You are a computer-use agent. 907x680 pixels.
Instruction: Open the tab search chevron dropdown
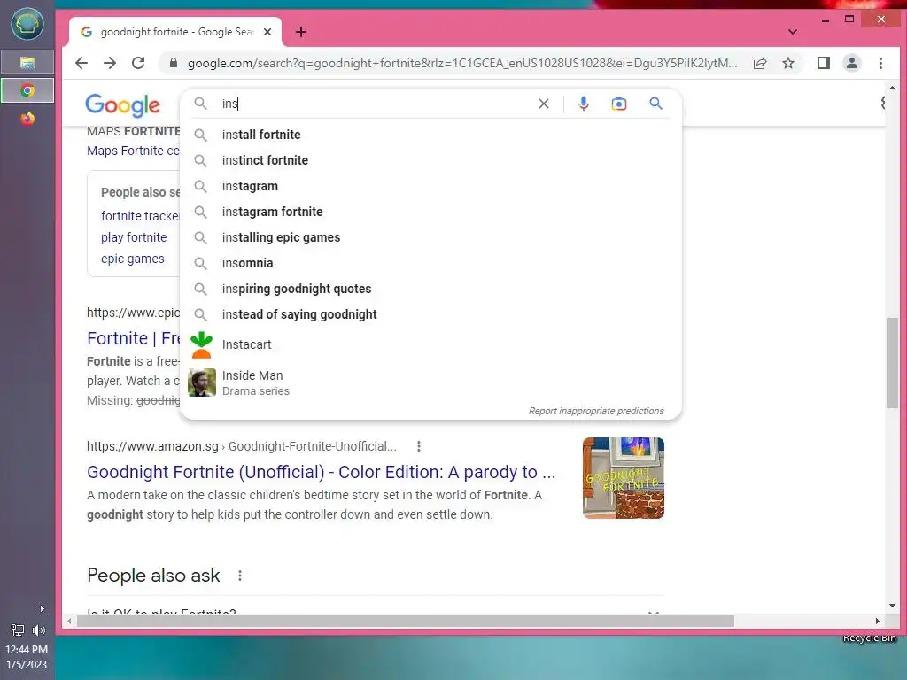coord(793,32)
